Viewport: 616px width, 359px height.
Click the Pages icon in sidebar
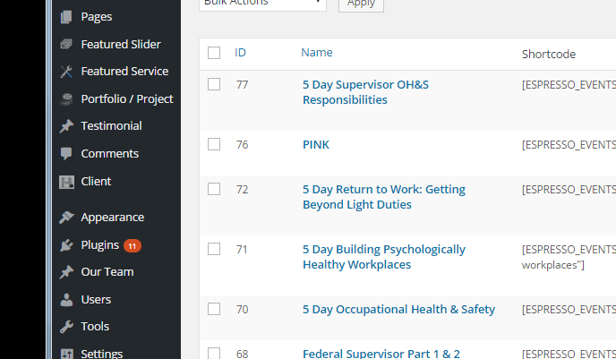pos(66,17)
